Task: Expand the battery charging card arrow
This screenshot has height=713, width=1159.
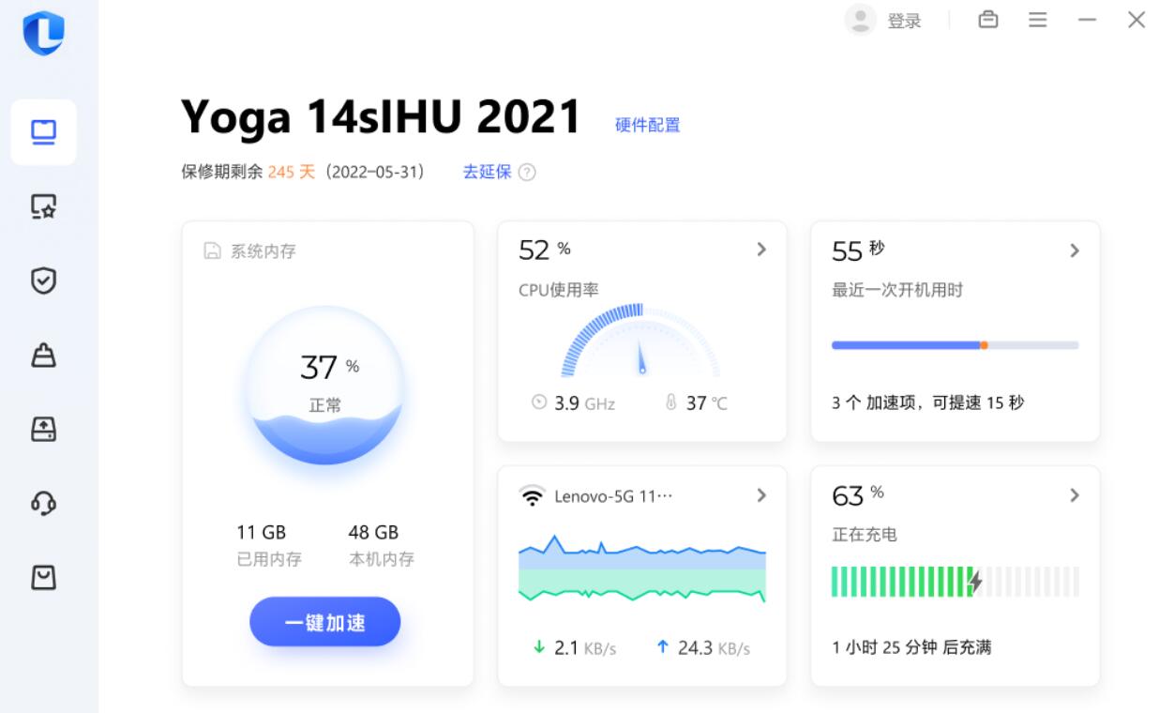Action: (x=1075, y=495)
